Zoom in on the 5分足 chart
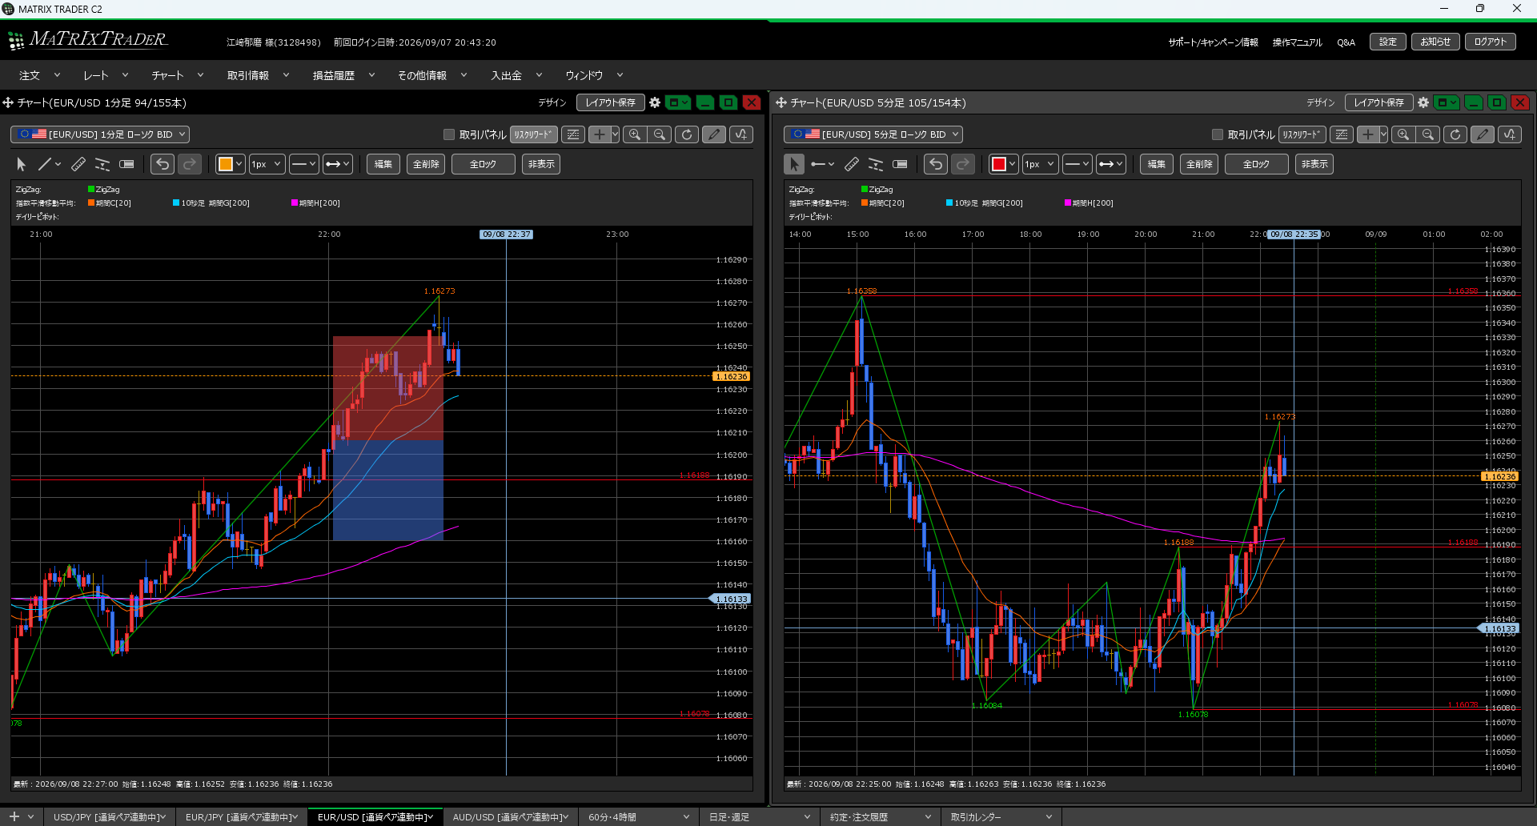 coord(1403,134)
